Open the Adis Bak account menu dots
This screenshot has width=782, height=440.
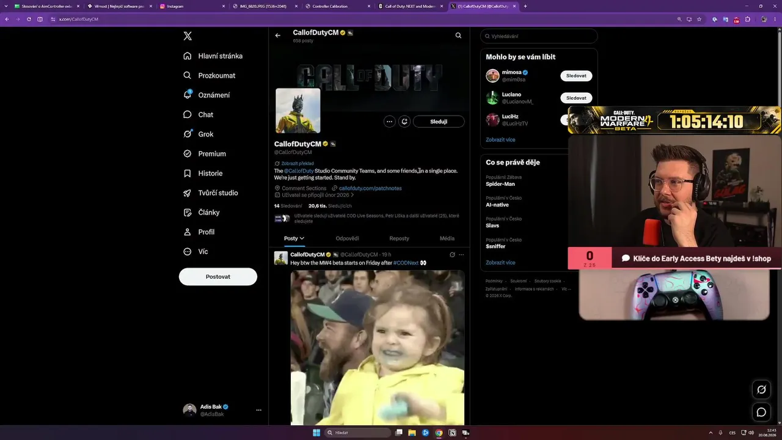[258, 410]
